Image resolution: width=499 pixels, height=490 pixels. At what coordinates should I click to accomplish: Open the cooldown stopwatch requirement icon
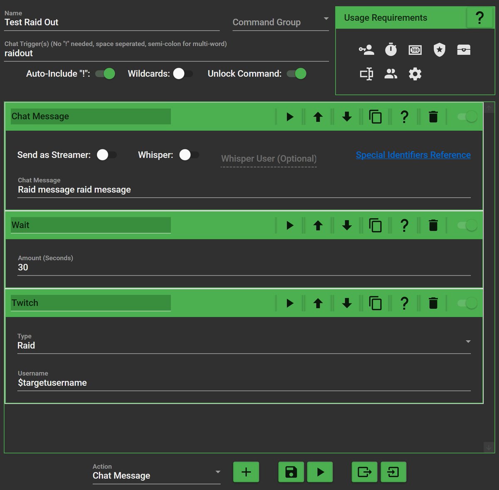click(391, 50)
